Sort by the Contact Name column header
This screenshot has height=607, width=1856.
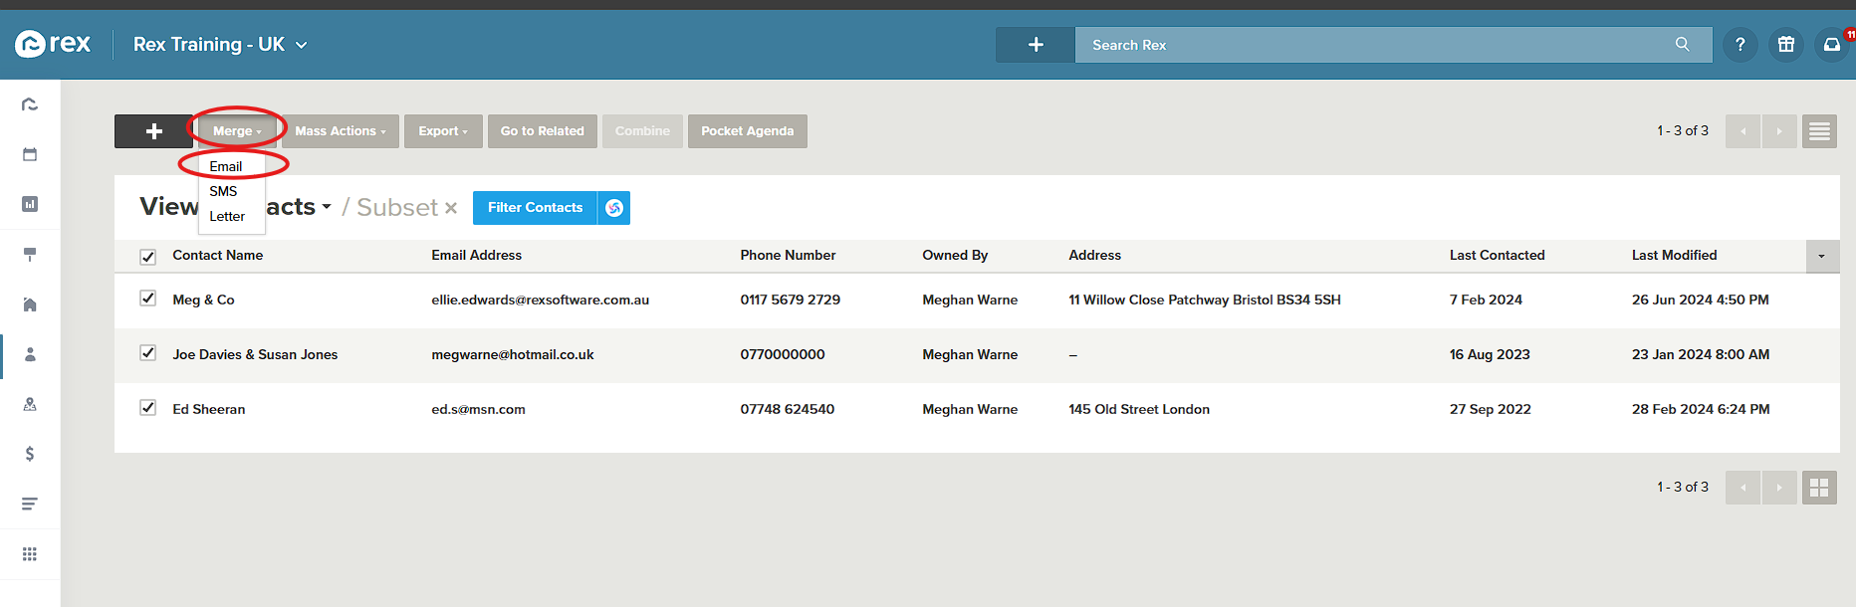pyautogui.click(x=218, y=255)
